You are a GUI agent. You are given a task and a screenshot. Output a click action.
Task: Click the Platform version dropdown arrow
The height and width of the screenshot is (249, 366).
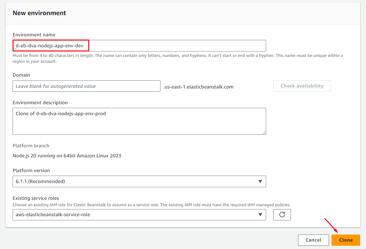click(260, 181)
